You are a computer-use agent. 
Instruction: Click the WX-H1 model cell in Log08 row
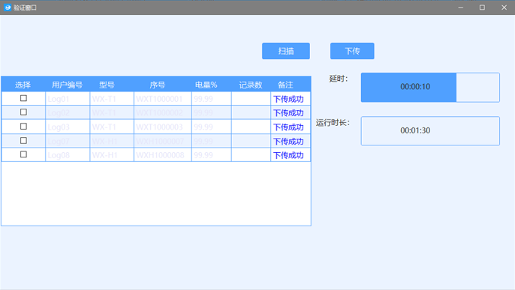point(112,154)
